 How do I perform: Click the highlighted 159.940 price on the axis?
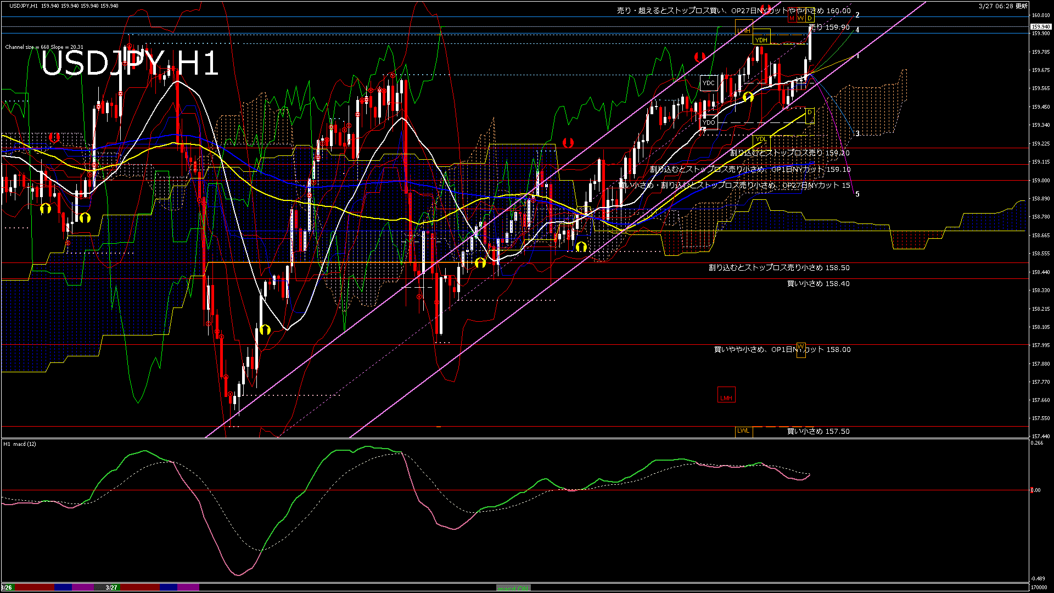point(1041,26)
